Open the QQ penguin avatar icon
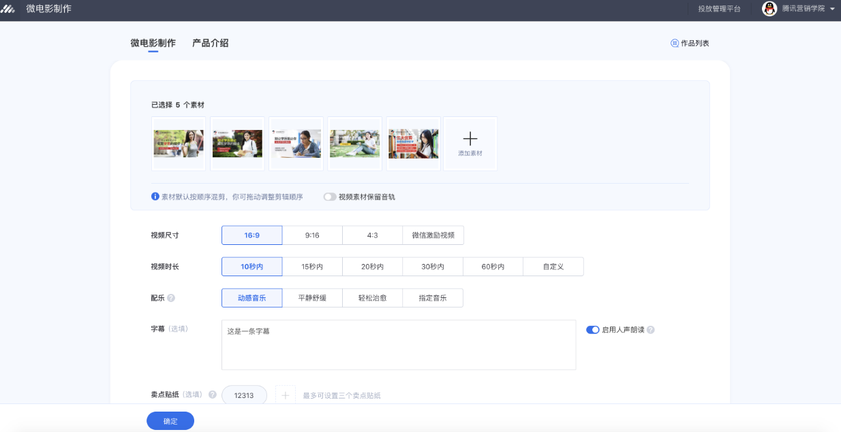This screenshot has width=841, height=432. (x=769, y=9)
